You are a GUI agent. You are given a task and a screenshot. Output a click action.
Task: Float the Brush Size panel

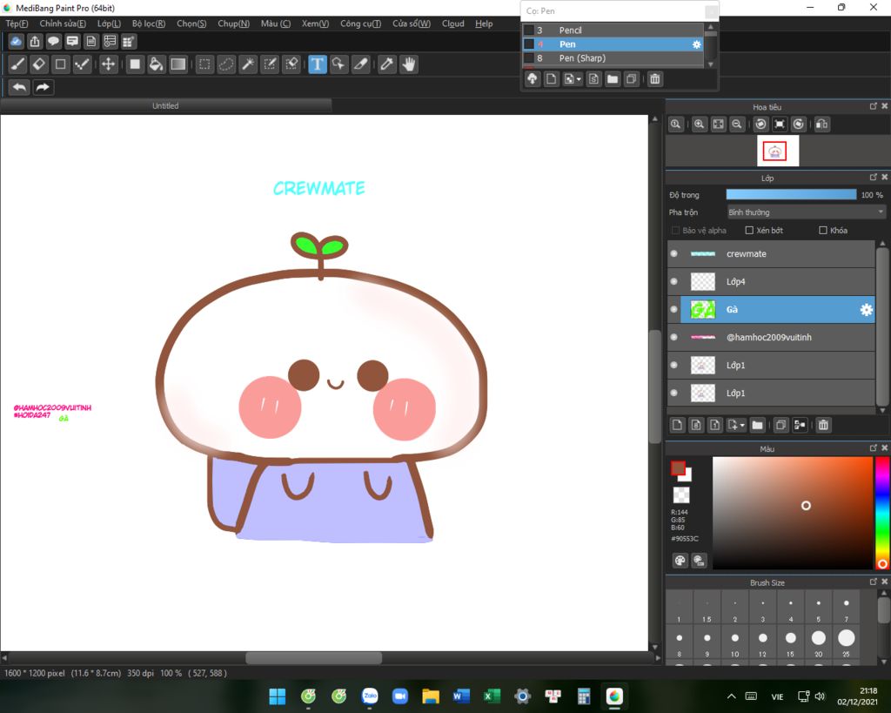click(874, 582)
